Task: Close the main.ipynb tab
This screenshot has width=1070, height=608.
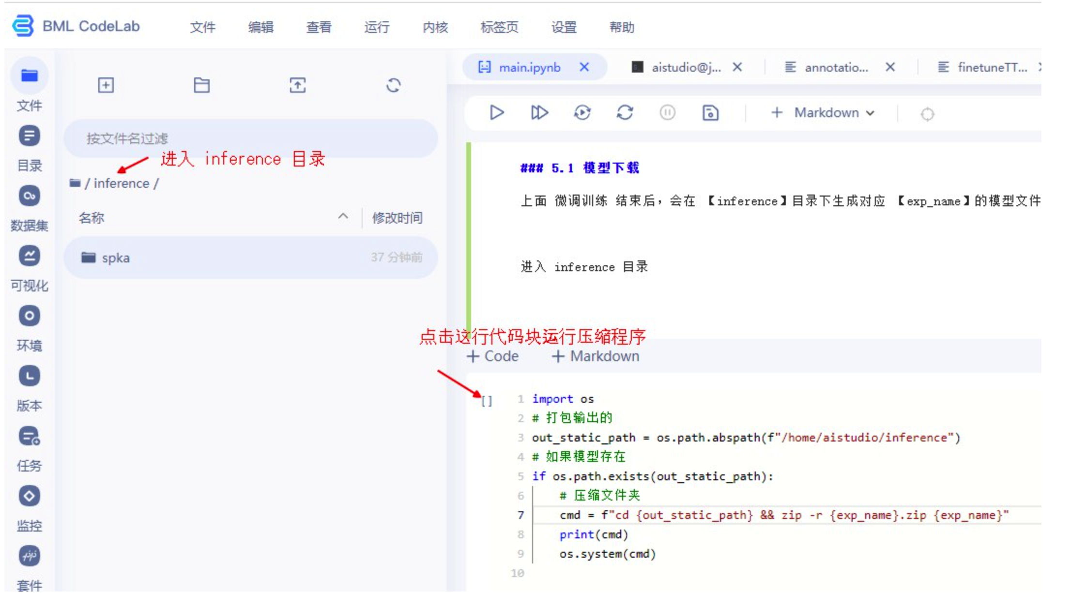Action: click(x=584, y=67)
